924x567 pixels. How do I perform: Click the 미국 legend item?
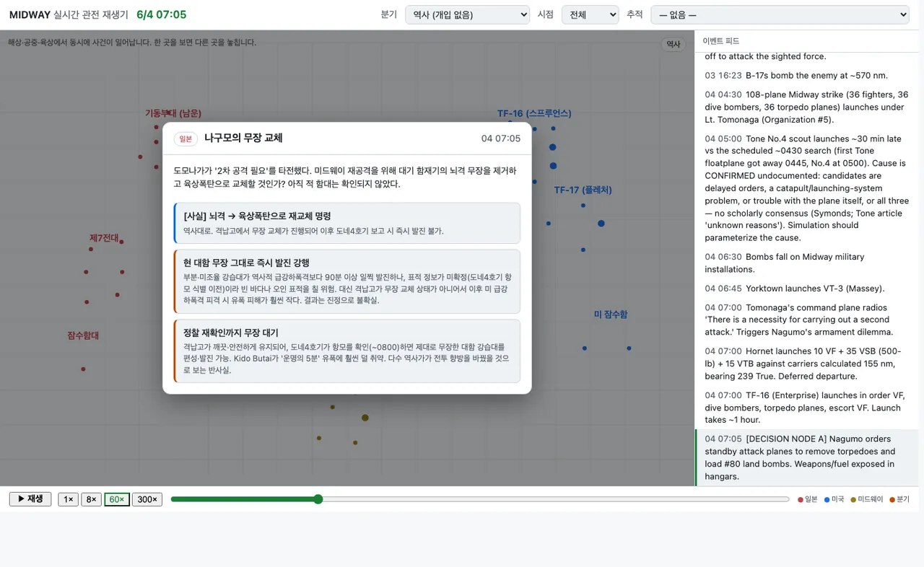click(x=834, y=499)
